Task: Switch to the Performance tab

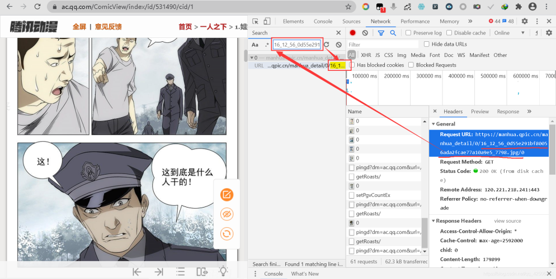Action: tap(415, 21)
